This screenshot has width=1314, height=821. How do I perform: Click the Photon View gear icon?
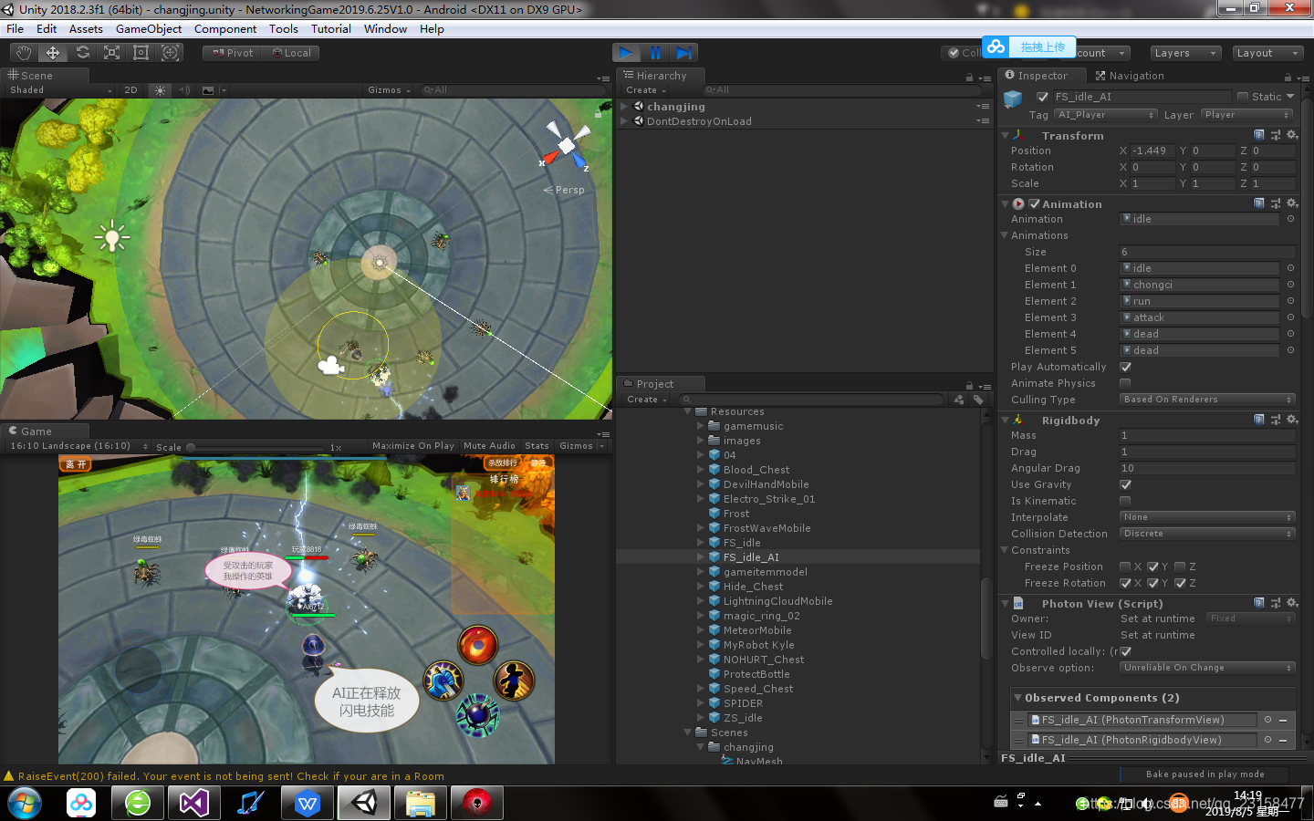coord(1291,603)
